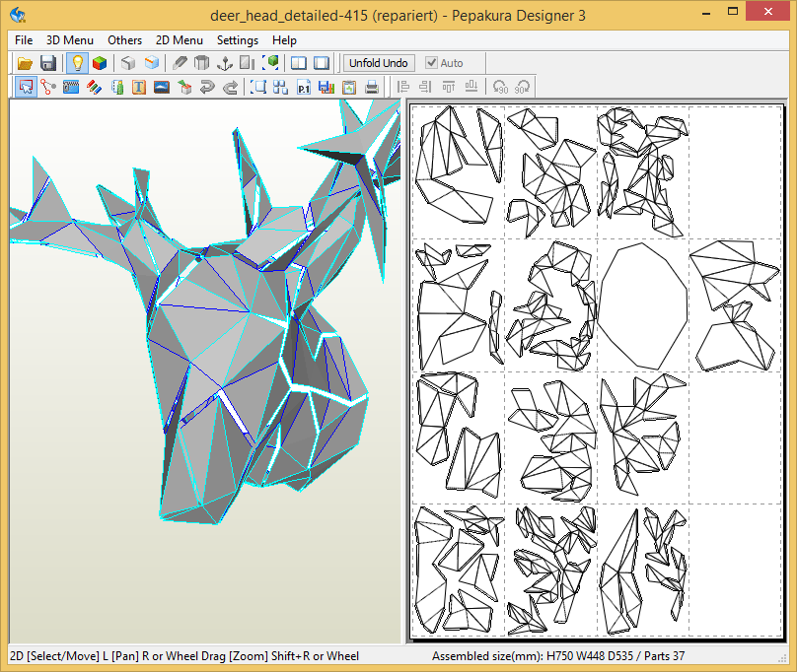Select the anchor icon in the toolbar
Screen dimensions: 797x672
[224, 63]
